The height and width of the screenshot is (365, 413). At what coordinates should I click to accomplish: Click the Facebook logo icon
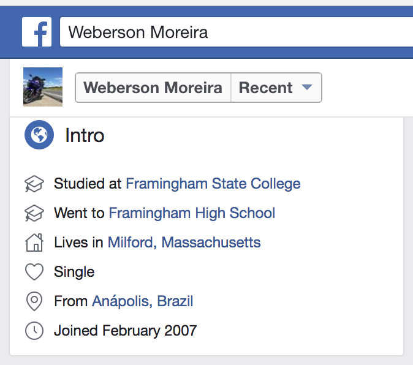pos(37,32)
